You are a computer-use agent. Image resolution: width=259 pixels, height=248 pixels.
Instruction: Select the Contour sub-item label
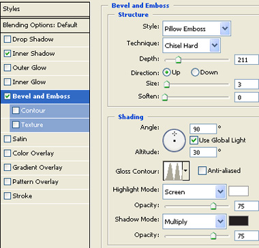tap(33, 110)
